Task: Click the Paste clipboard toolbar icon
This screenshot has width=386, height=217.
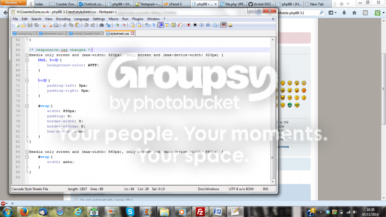Action: point(78,25)
